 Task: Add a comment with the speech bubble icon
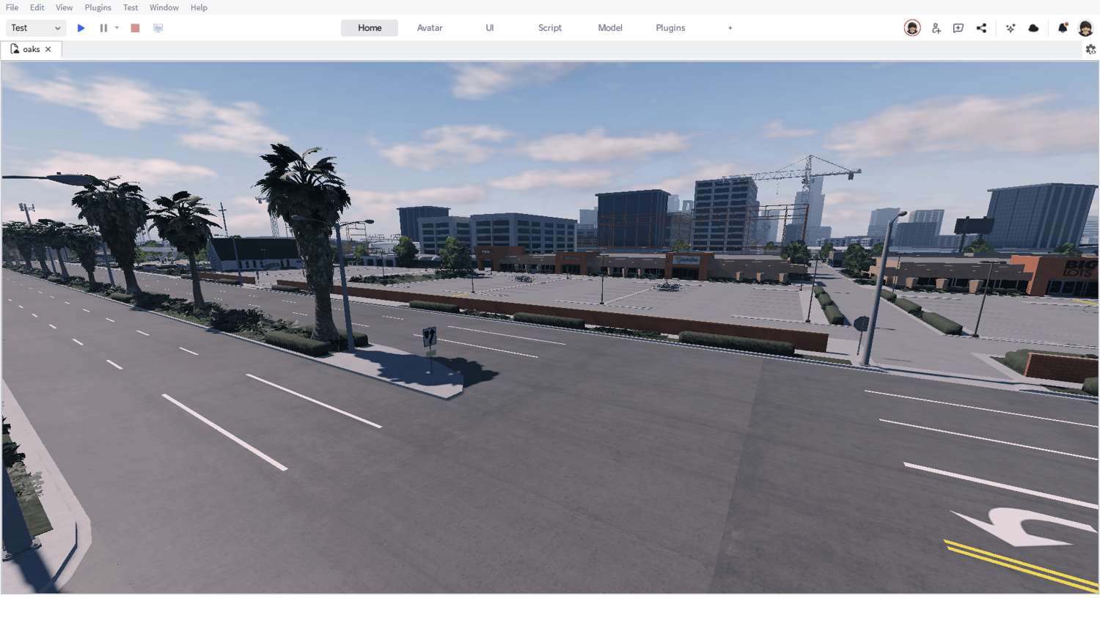tap(958, 28)
